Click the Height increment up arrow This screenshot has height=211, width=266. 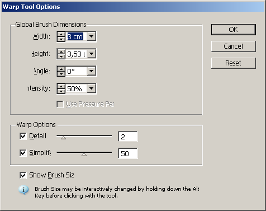[61, 51]
